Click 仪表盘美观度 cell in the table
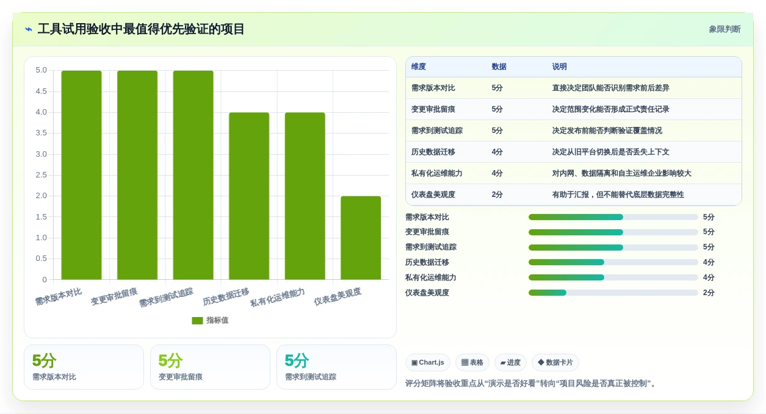766x414 pixels. (x=433, y=195)
